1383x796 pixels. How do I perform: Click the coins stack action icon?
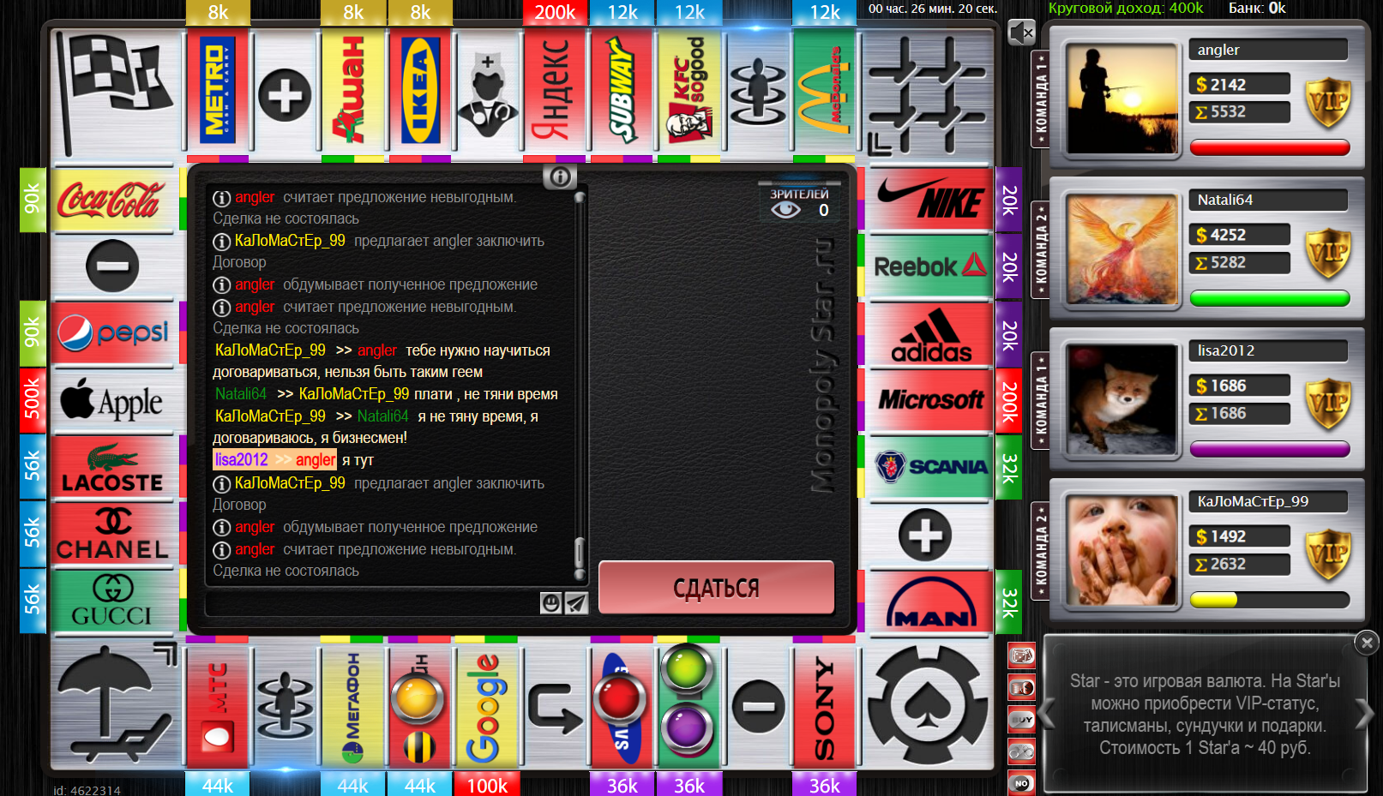(x=1021, y=688)
